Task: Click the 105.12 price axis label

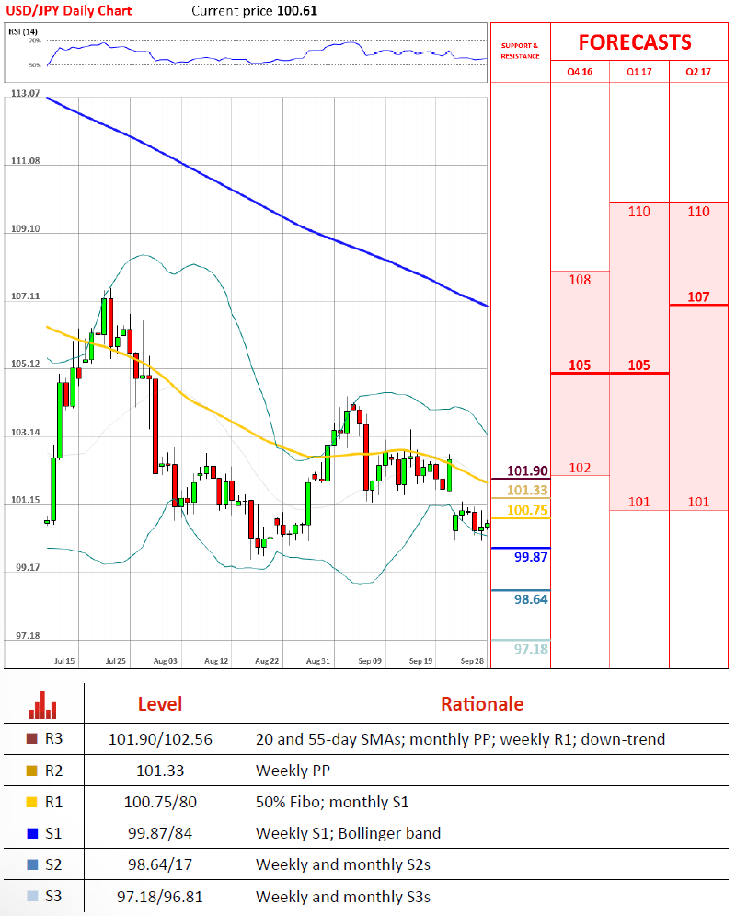Action: [25, 364]
